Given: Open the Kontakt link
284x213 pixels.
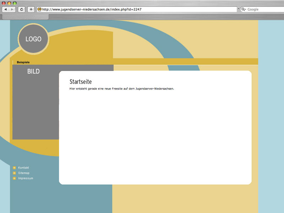Looking at the screenshot, I should pyautogui.click(x=23, y=168).
